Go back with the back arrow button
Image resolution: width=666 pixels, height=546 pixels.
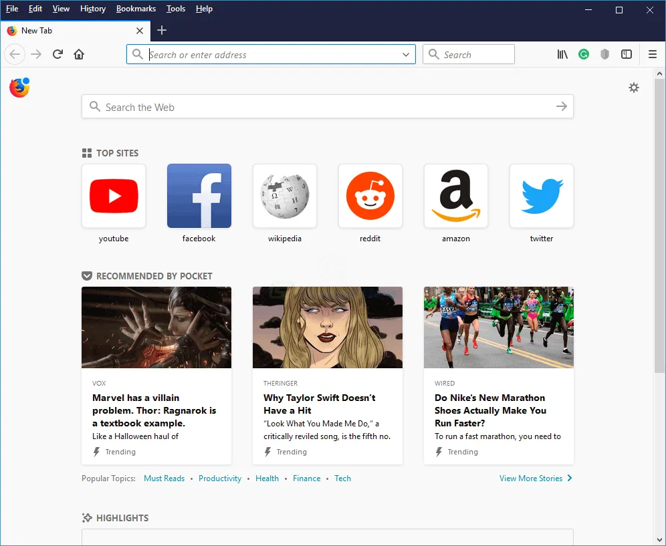pos(15,54)
